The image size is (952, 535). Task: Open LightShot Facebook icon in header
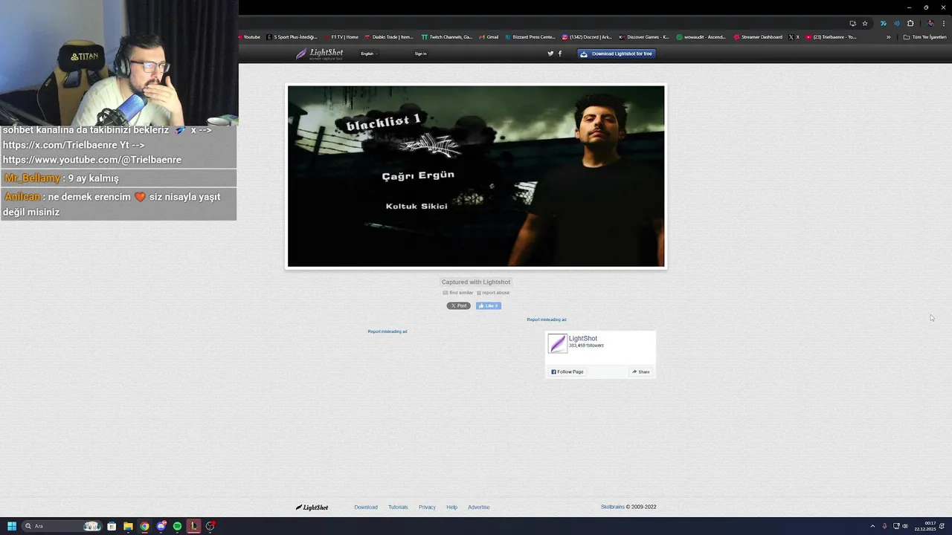(560, 53)
